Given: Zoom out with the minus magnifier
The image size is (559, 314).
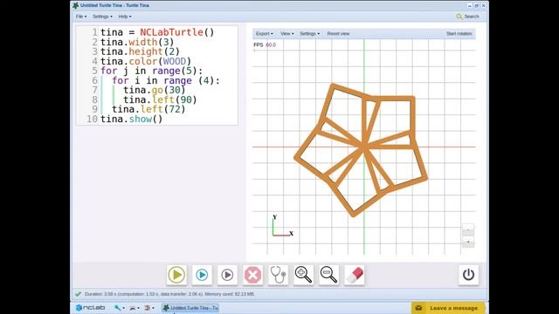Looking at the screenshot, I should (x=328, y=275).
